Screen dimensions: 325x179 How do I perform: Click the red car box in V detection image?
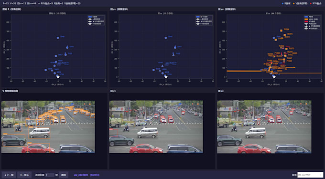click(38, 148)
